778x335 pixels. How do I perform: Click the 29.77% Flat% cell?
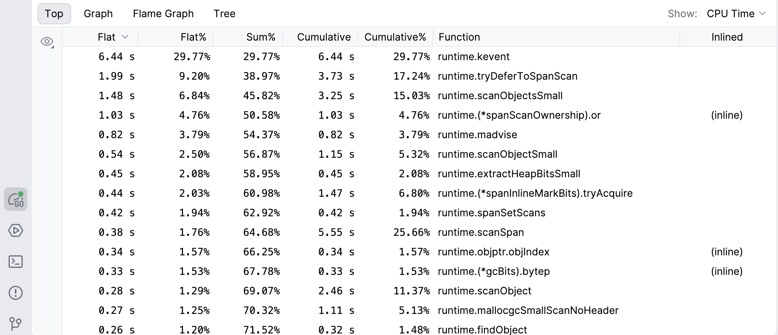point(192,57)
